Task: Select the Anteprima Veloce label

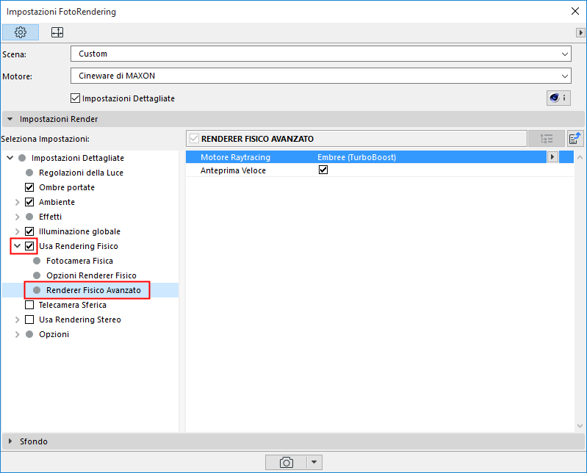Action: tap(233, 170)
